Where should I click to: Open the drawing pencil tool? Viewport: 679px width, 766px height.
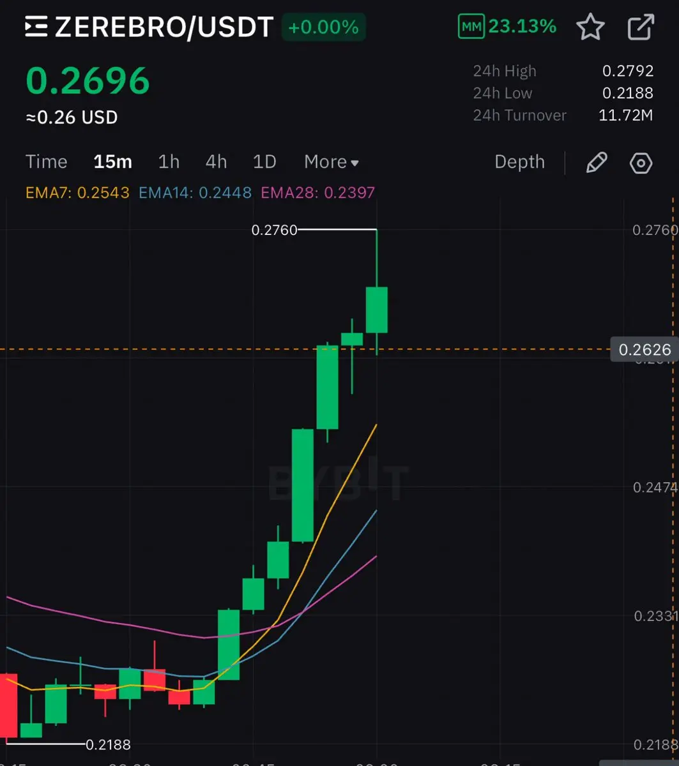(x=596, y=163)
